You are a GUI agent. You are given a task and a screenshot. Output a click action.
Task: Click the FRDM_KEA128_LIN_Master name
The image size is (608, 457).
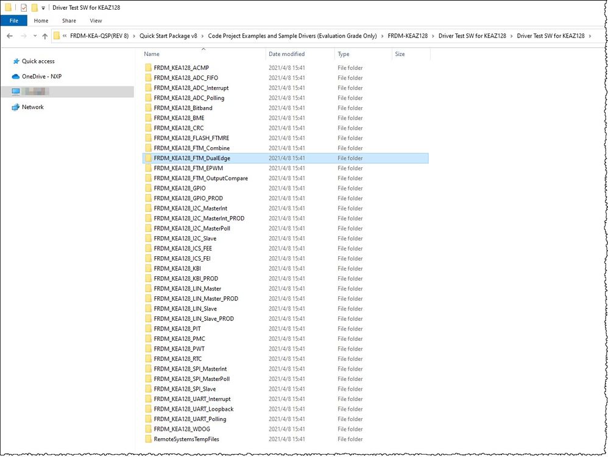(187, 289)
